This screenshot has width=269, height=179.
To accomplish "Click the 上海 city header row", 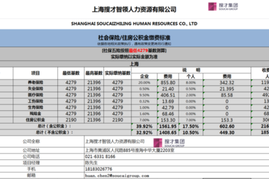I will click(134, 64).
